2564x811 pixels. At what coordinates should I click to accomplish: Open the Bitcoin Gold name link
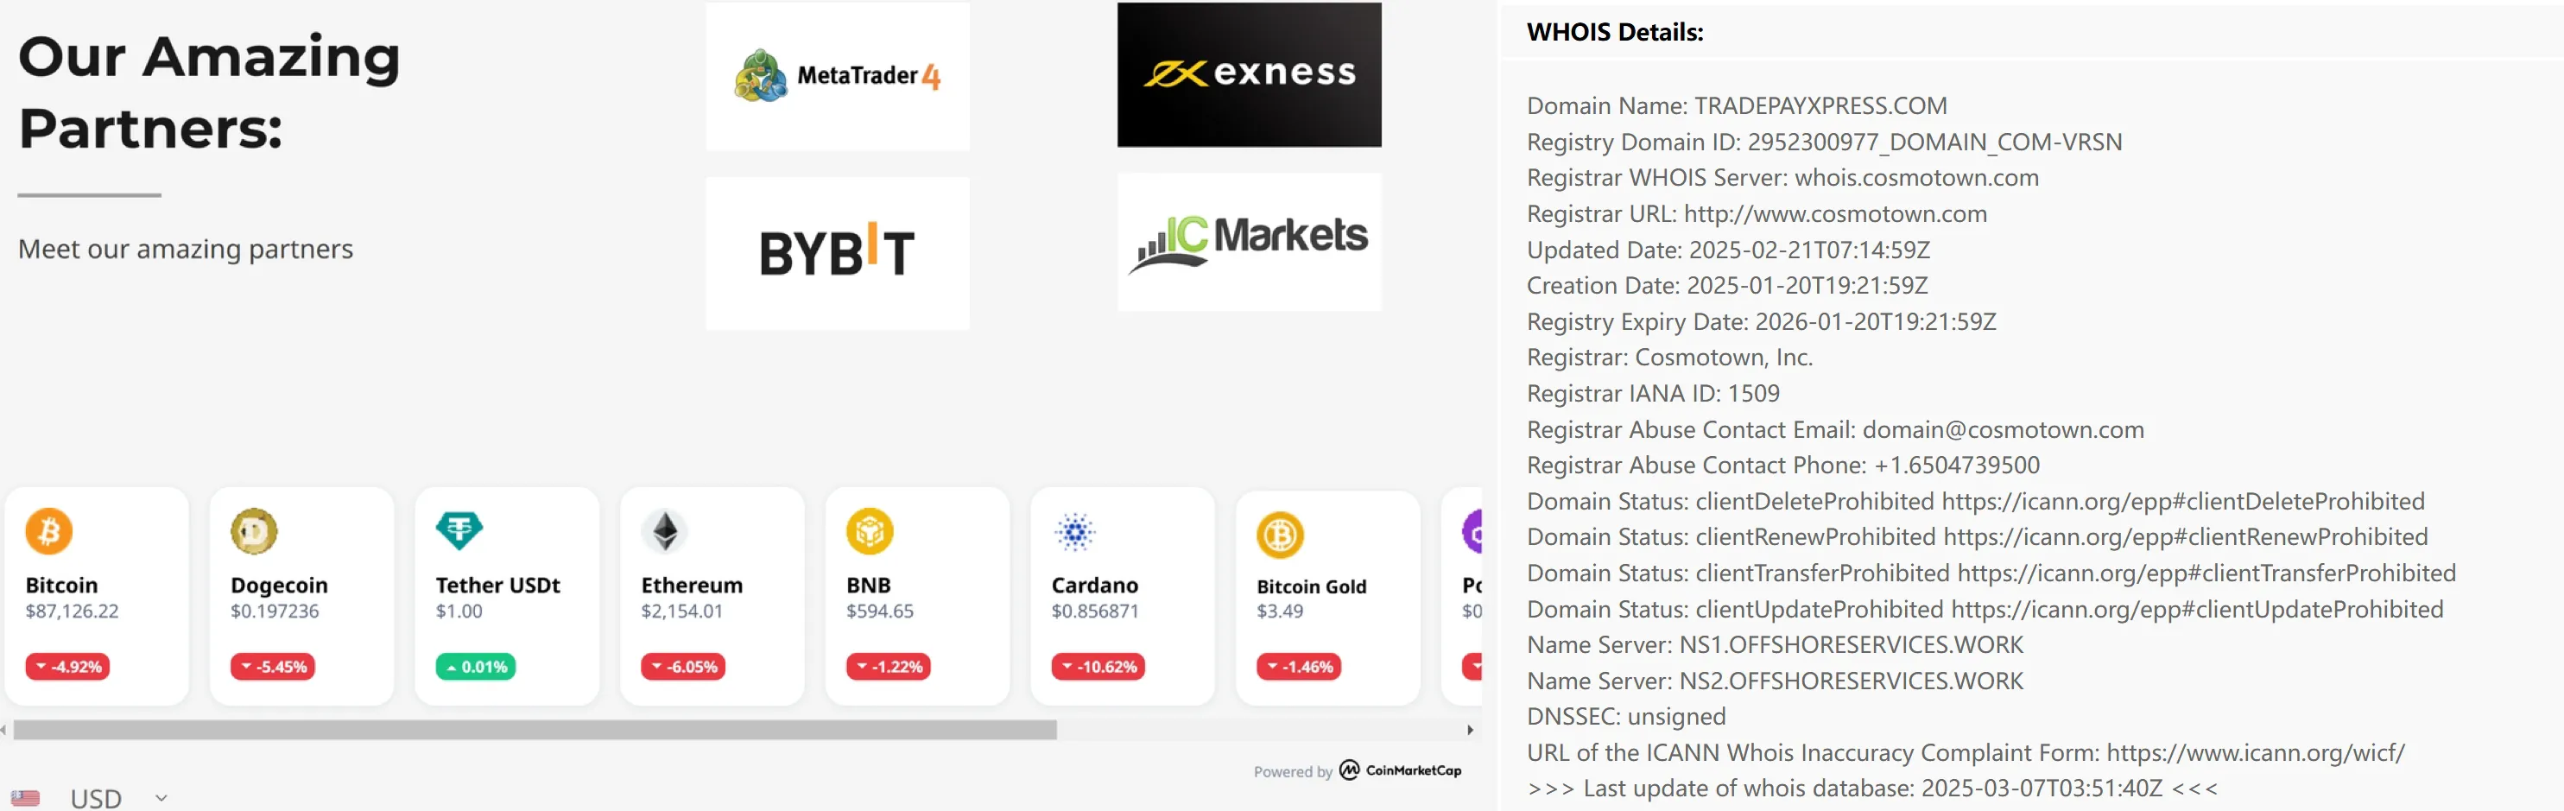1311,587
